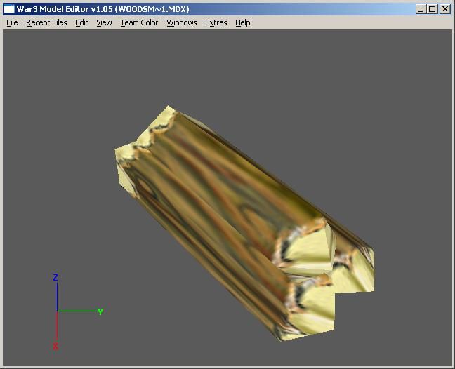Open the Extras menu
This screenshot has height=369, width=455.
tap(216, 22)
